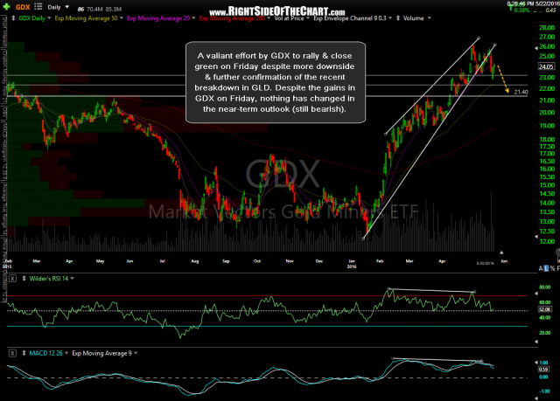560x401 pixels.
Task: Click the 85.3M volume figure in header
Action: (x=114, y=10)
